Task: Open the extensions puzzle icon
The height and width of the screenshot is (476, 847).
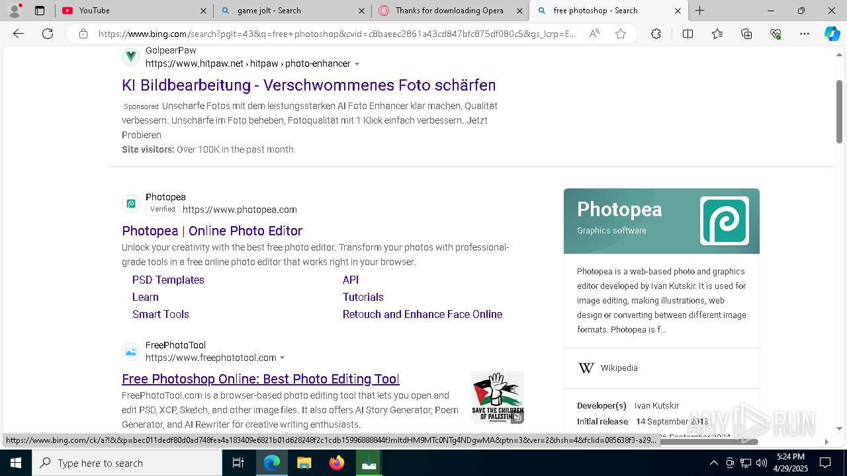Action: click(x=656, y=34)
